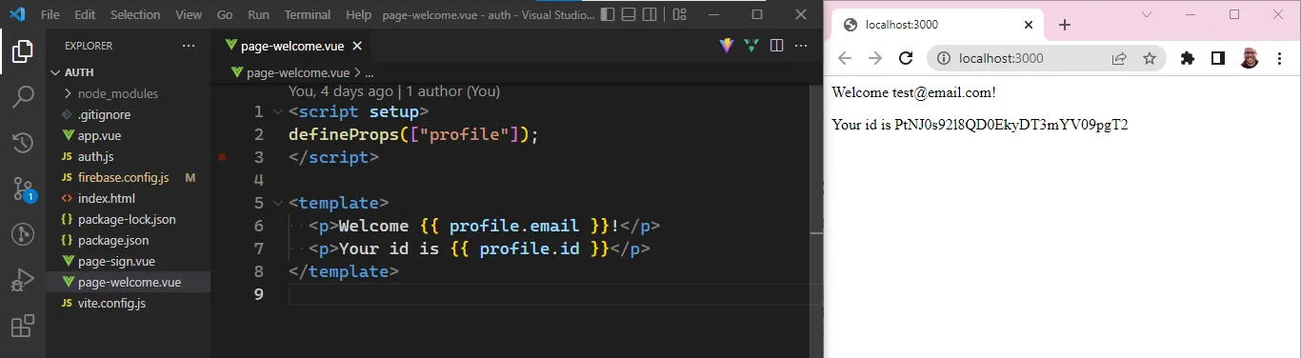Open a new Chrome tab
This screenshot has height=358, width=1301.
1065,25
